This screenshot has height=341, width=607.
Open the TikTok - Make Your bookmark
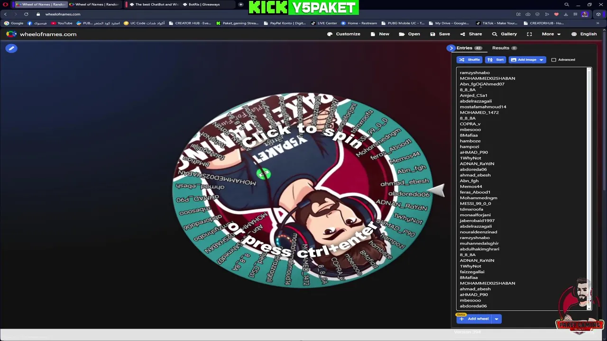497,23
